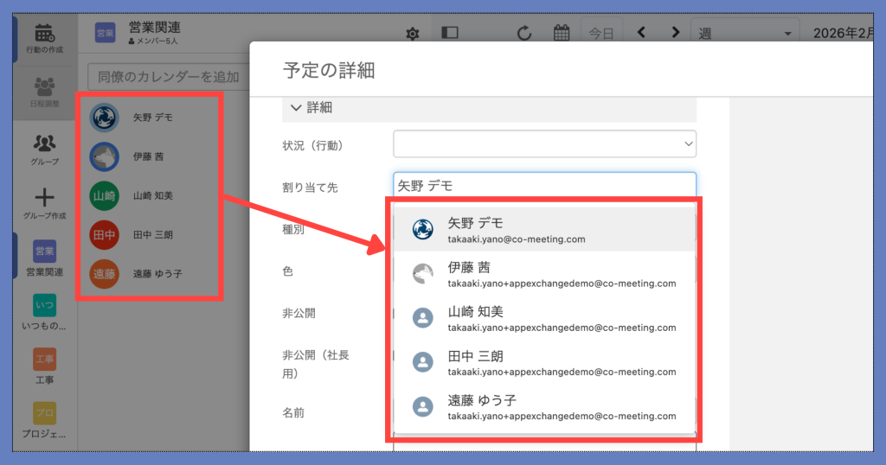Screen dimensions: 886x465
Task: Go to next week arrow
Action: point(676,34)
